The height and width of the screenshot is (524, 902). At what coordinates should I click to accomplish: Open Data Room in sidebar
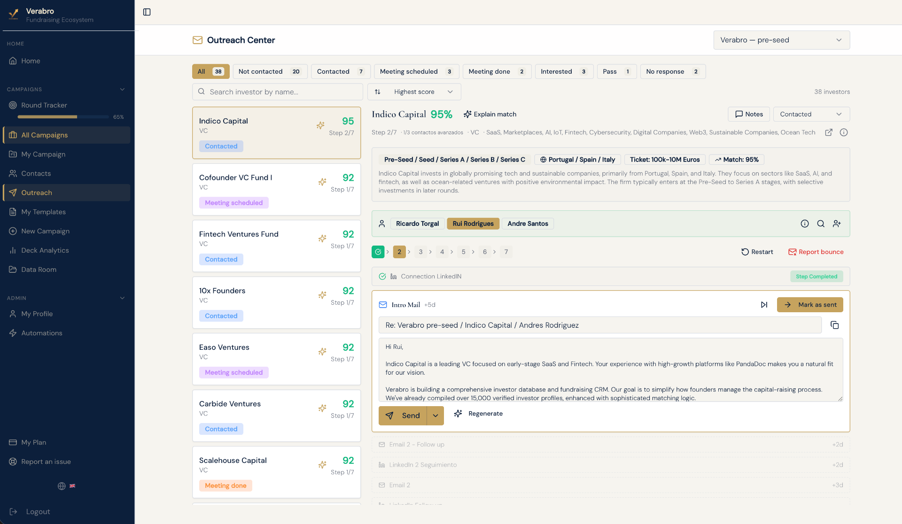(67, 270)
